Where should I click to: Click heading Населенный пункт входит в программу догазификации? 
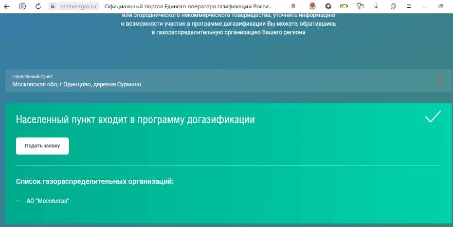pyautogui.click(x=135, y=120)
